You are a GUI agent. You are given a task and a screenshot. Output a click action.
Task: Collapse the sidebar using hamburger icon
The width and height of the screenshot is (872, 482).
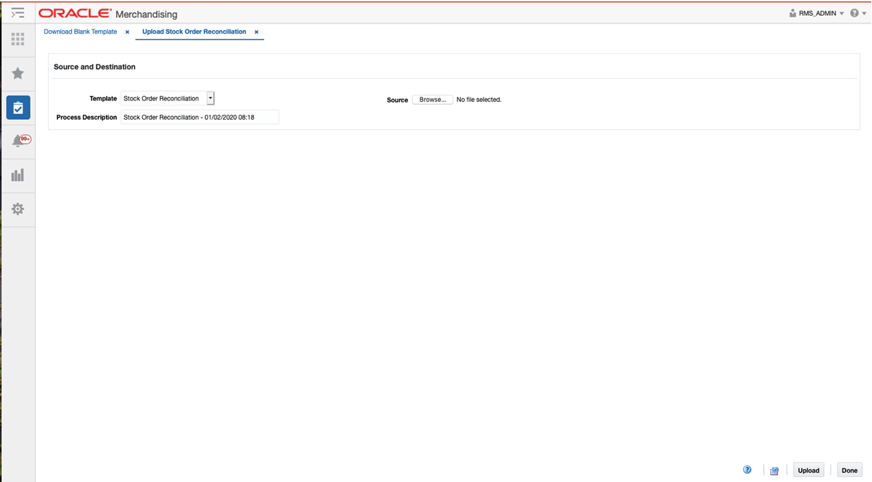coord(18,12)
